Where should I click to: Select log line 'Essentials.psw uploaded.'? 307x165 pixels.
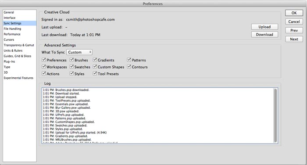coord(66,104)
